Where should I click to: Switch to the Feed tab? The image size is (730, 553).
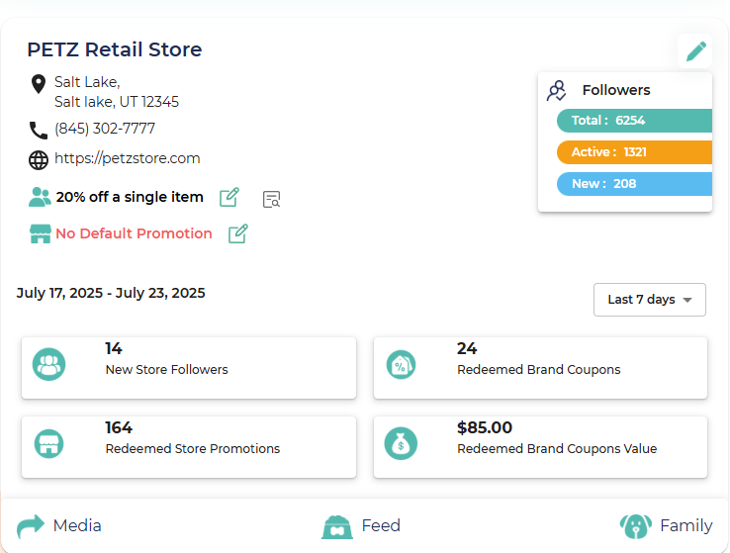361,525
